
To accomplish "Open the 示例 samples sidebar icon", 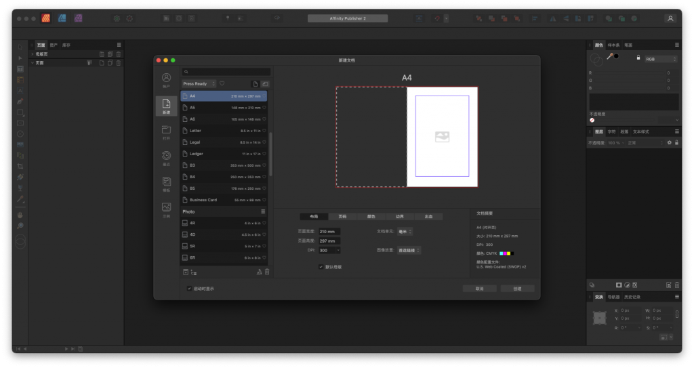I will pos(166,210).
